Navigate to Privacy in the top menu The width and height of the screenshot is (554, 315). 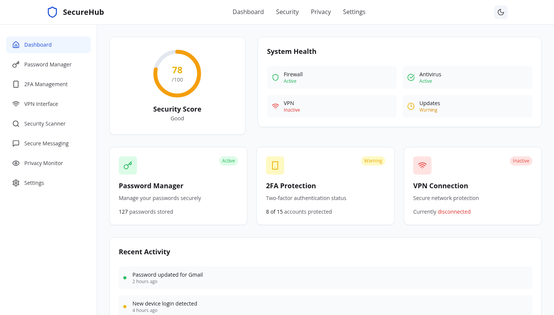coord(321,12)
